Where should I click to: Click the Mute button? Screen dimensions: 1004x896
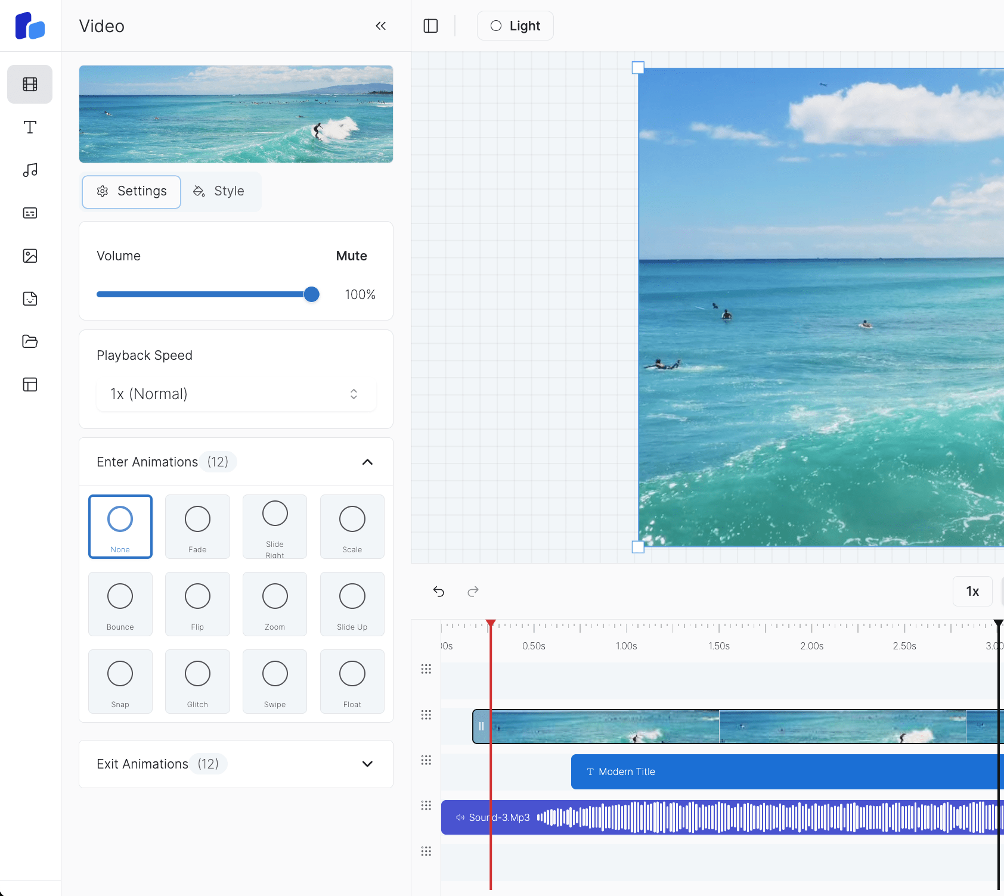coord(351,256)
